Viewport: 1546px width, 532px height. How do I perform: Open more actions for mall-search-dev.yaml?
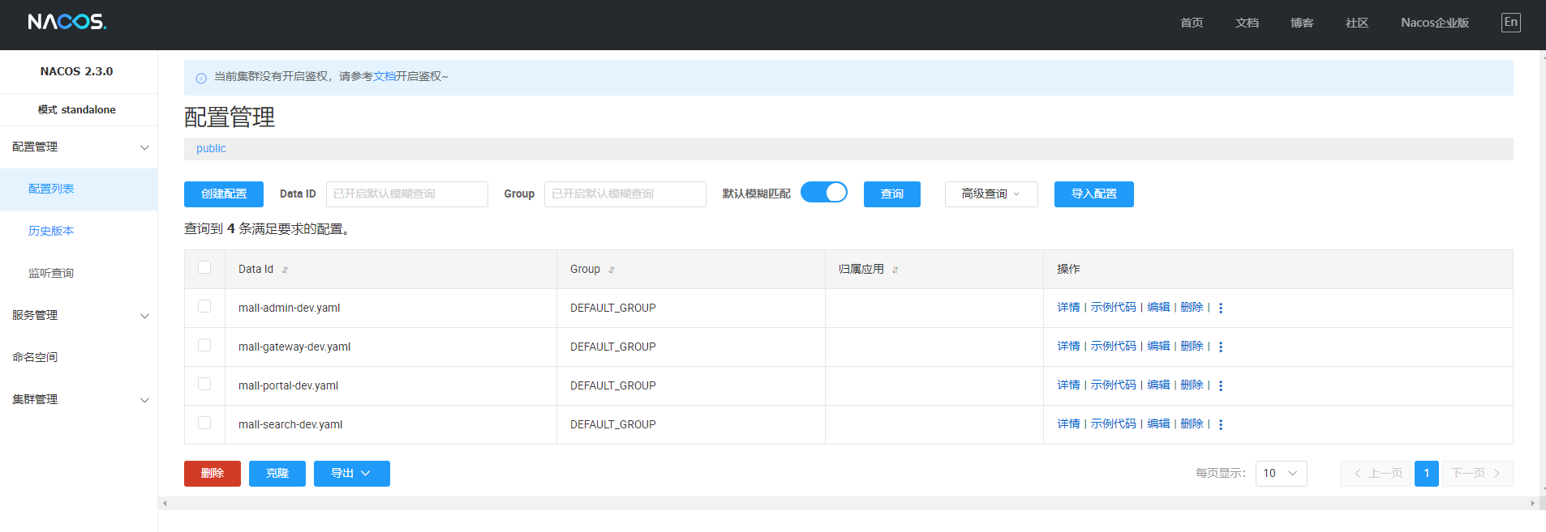click(x=1221, y=424)
